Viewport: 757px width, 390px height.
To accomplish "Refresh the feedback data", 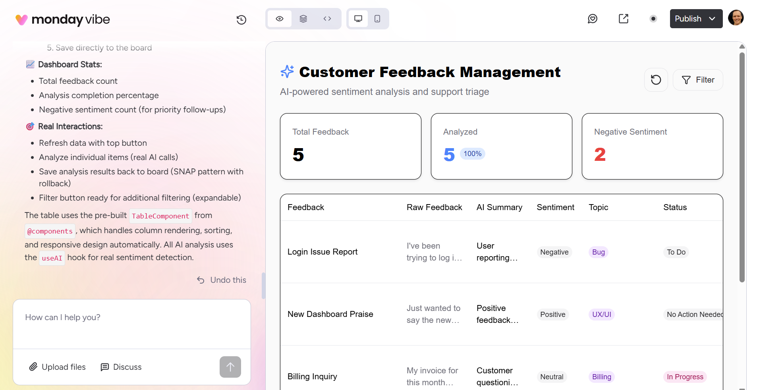I will click(656, 80).
